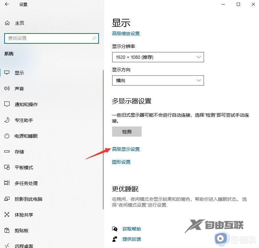The width and height of the screenshot is (259, 248).
Task: Open the 高级显示设置 link
Action: pos(126,149)
